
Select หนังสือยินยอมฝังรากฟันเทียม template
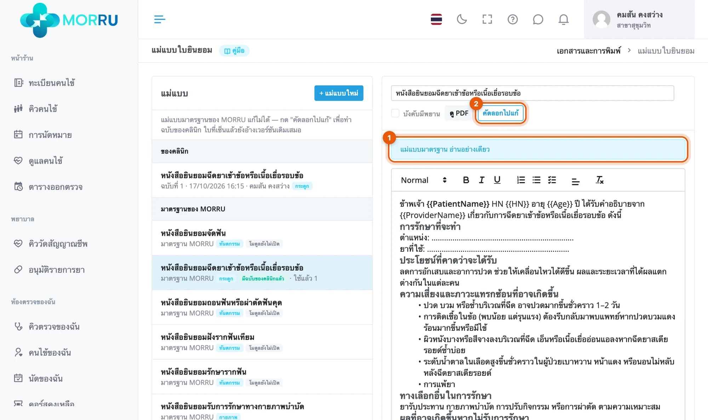[x=262, y=342]
